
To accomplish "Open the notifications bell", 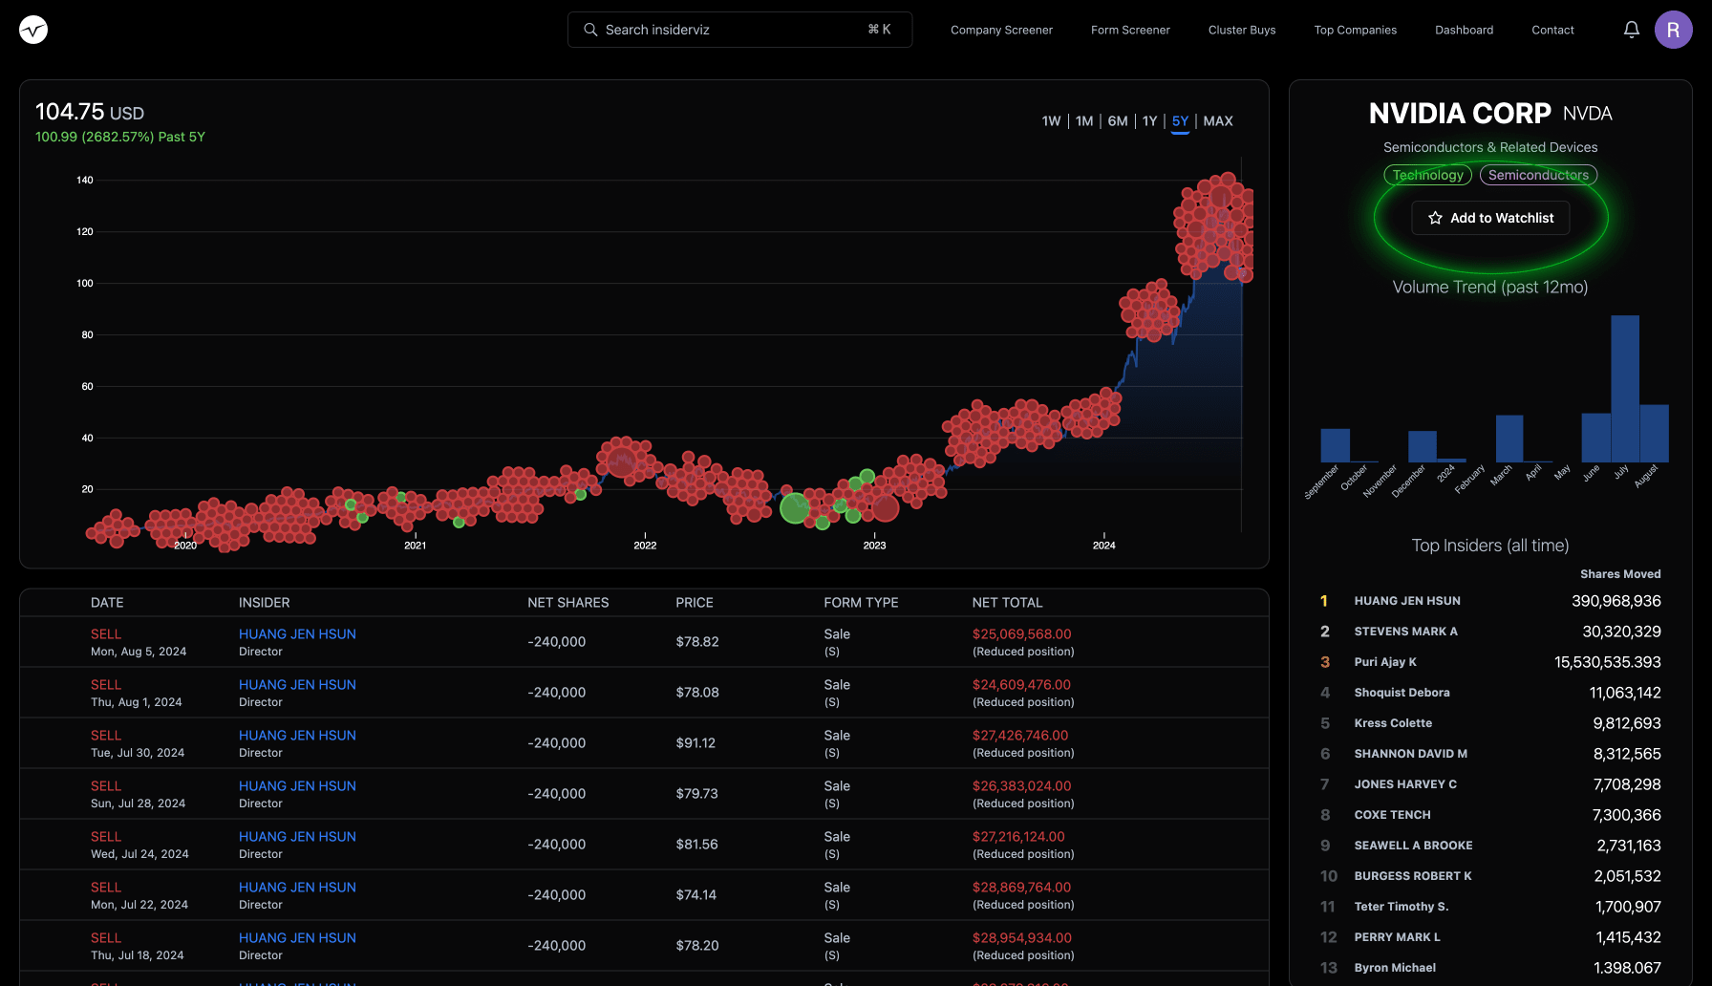I will click(x=1632, y=30).
